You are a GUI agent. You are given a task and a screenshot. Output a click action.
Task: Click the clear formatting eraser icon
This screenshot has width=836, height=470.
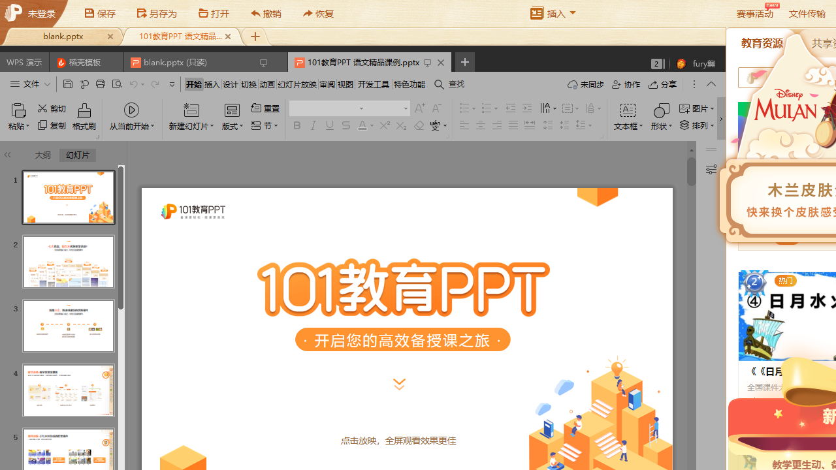419,125
